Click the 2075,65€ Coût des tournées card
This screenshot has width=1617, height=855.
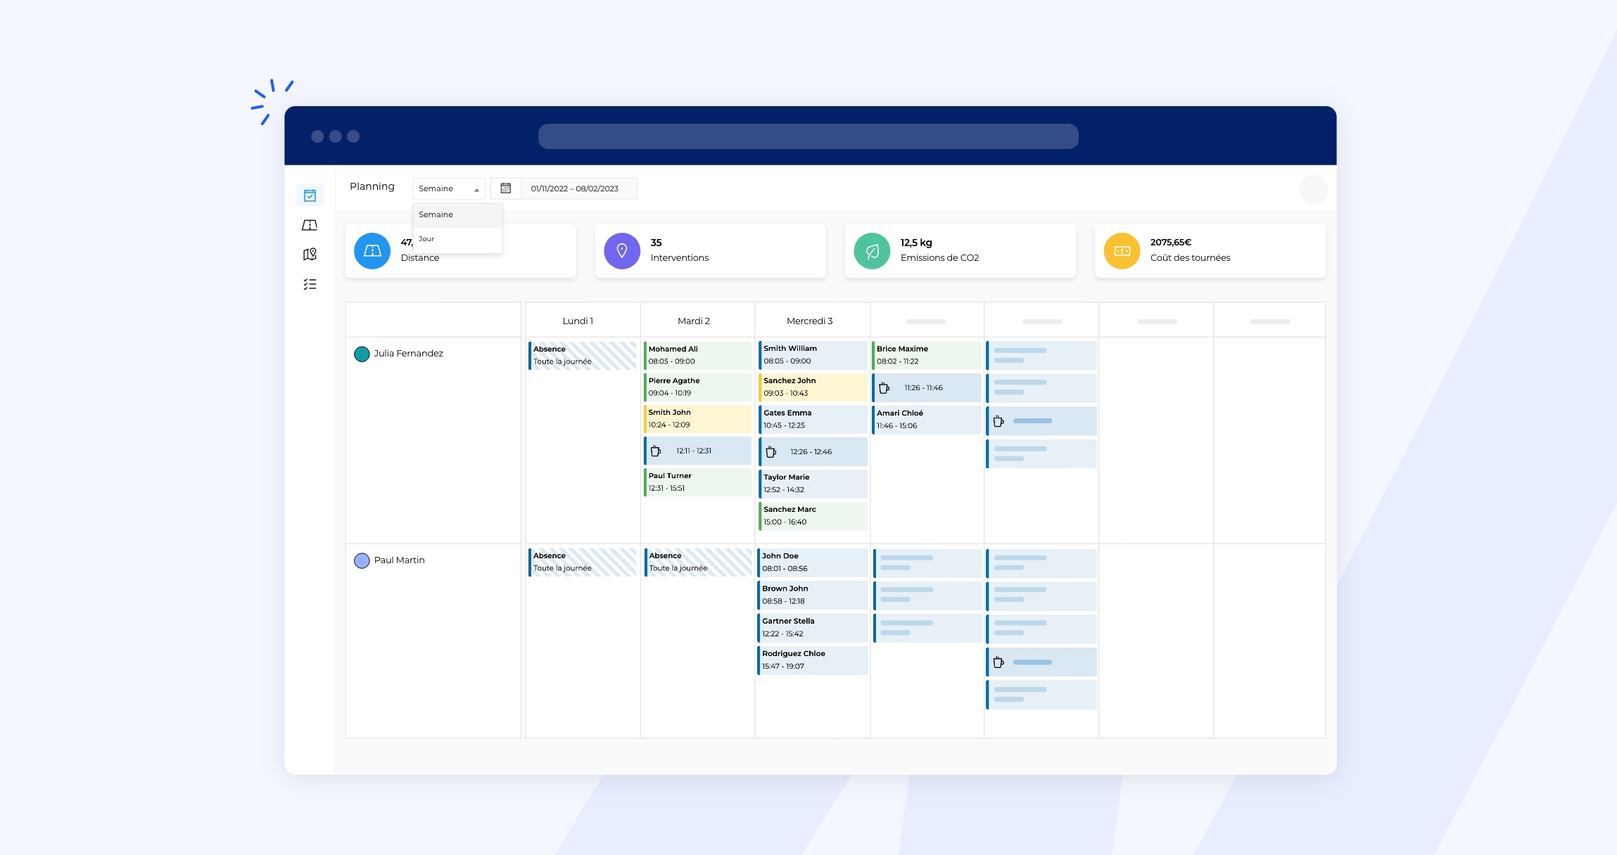(1210, 251)
